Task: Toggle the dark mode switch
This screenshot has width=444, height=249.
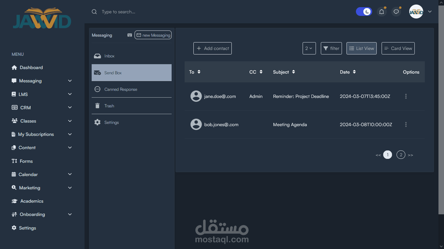Action: (364, 12)
